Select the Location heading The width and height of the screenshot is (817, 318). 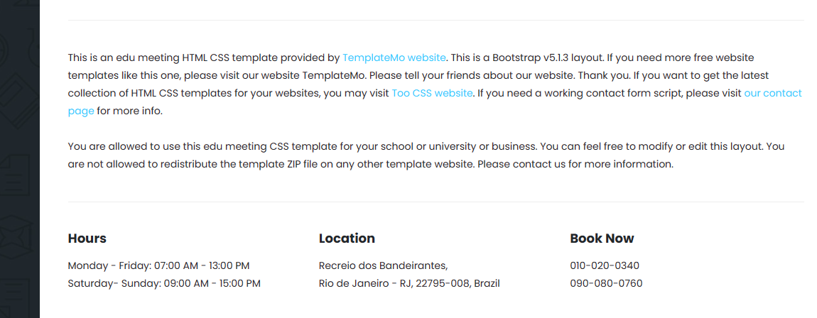coord(347,238)
